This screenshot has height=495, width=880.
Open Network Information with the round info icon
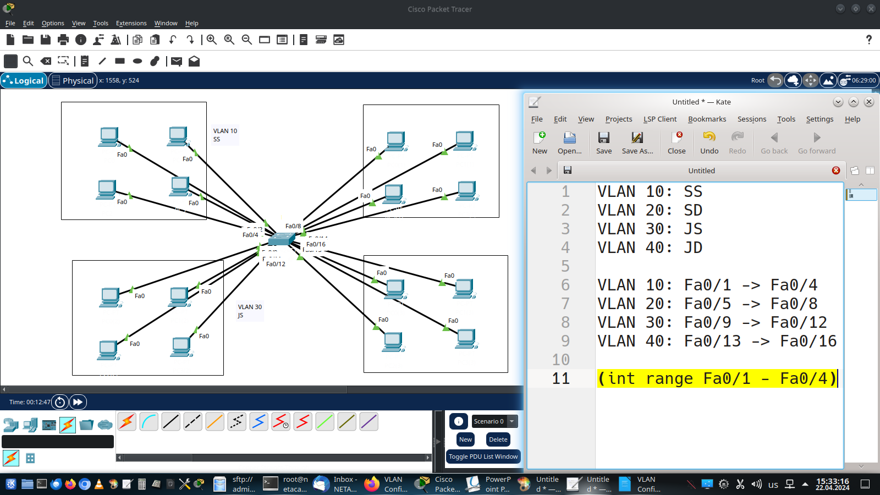tap(81, 40)
